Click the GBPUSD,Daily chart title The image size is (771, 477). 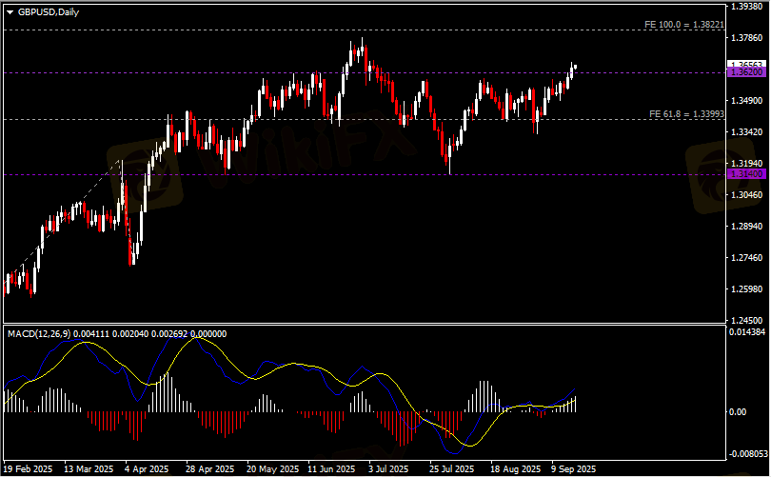point(49,11)
